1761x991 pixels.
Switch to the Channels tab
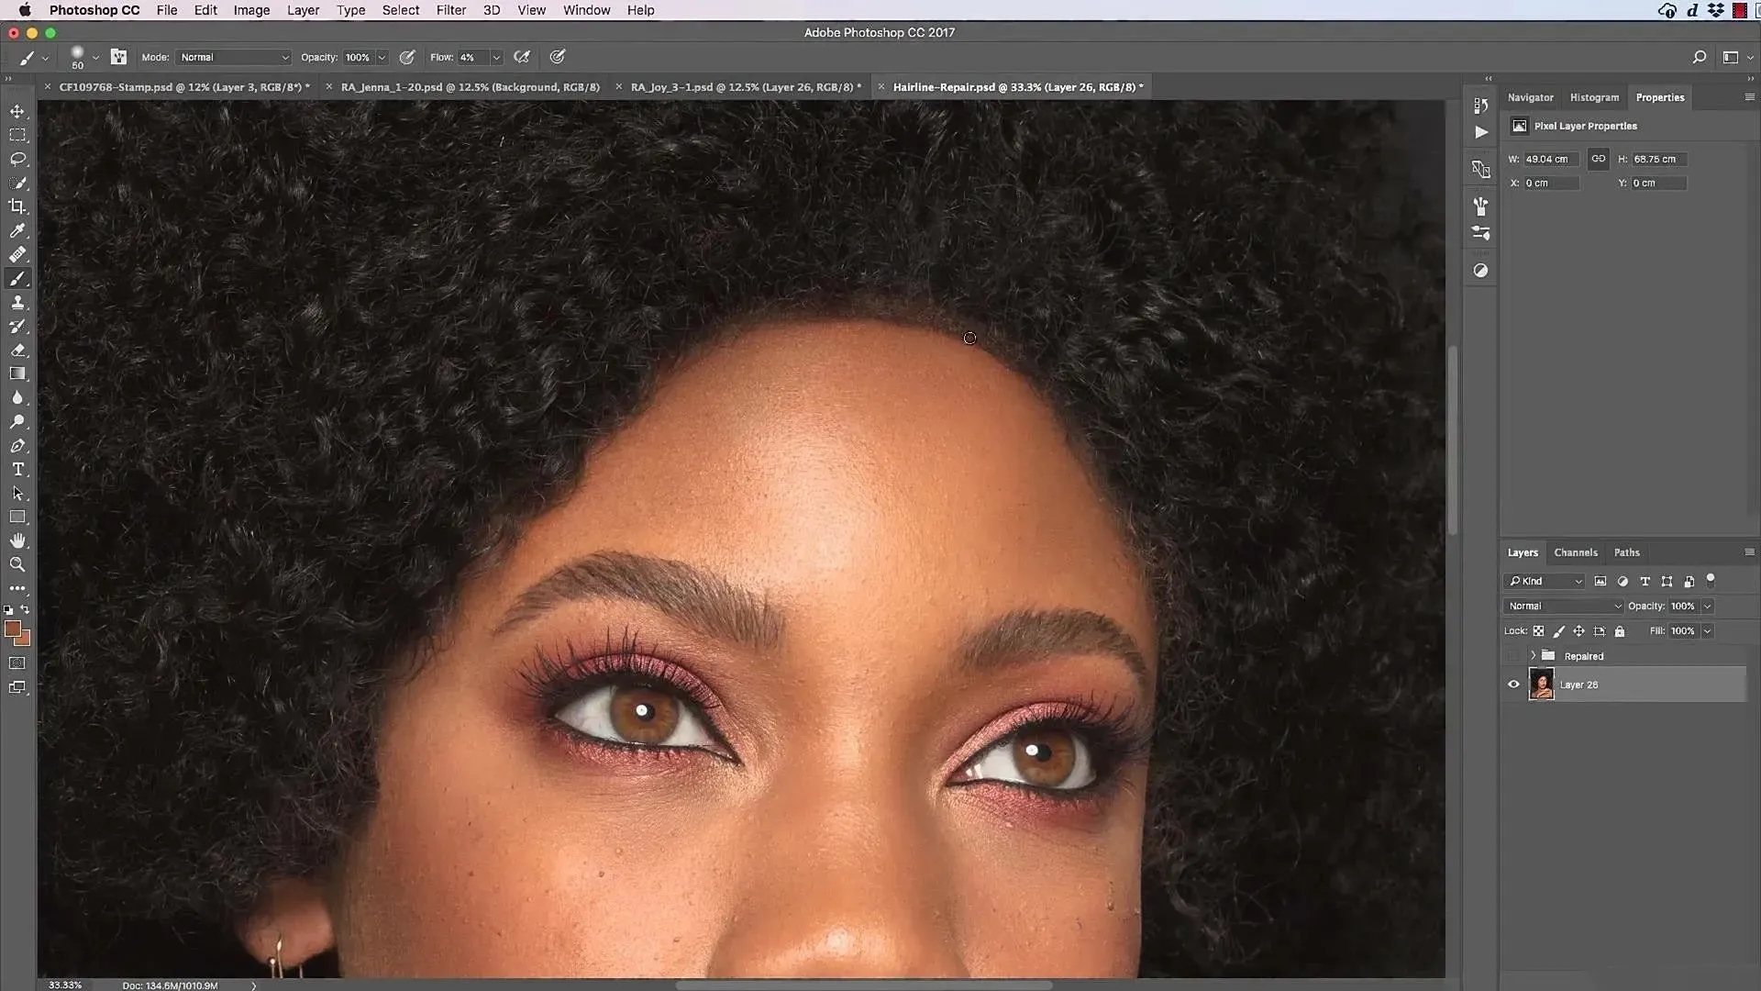[1575, 552]
